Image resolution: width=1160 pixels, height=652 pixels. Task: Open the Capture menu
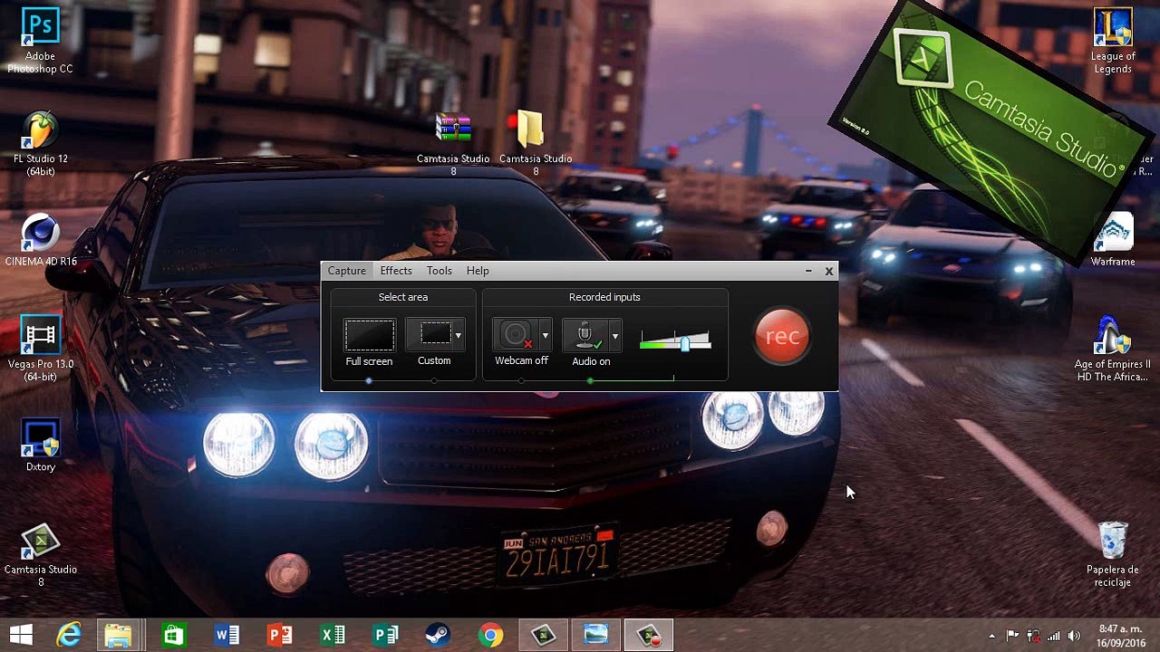(347, 271)
